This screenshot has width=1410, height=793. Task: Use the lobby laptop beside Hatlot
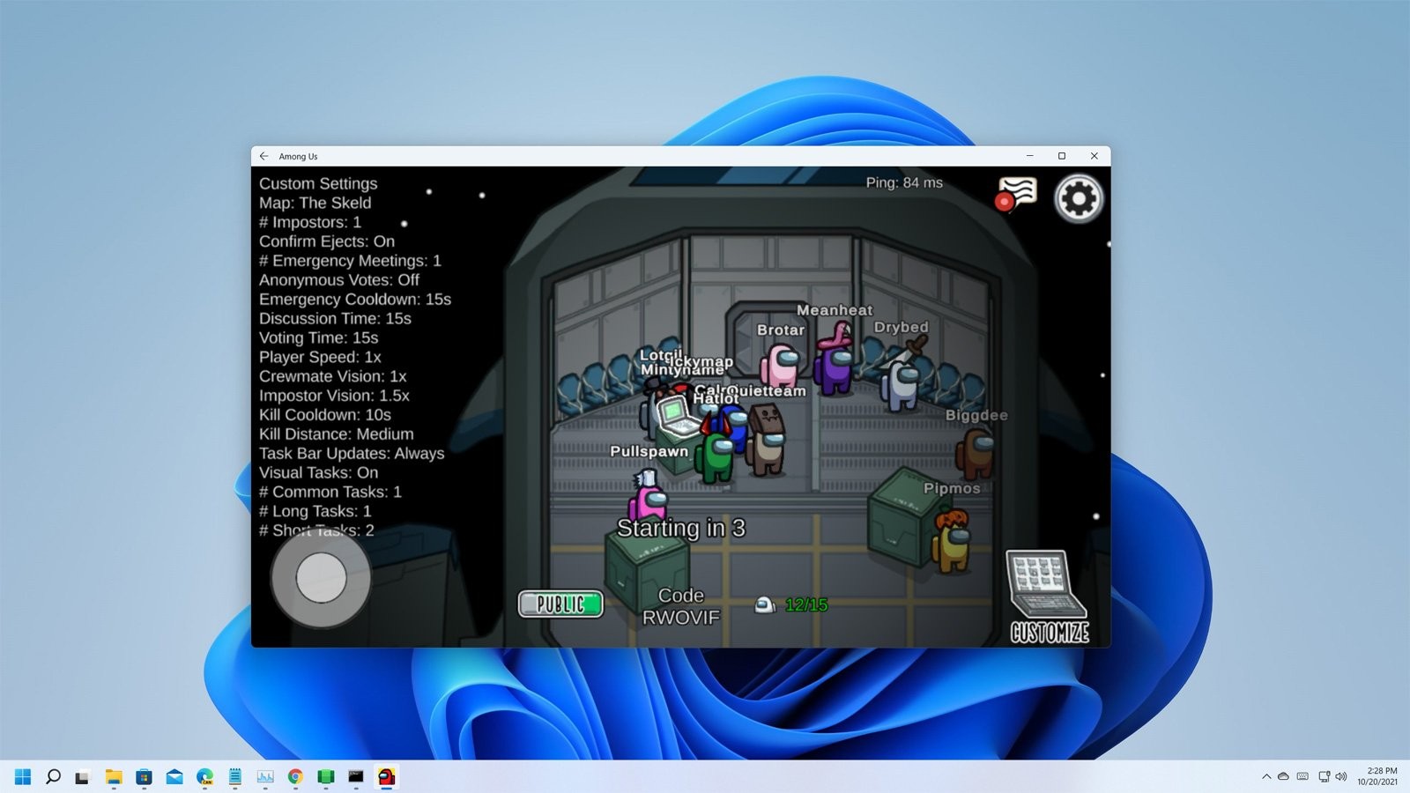click(x=677, y=417)
